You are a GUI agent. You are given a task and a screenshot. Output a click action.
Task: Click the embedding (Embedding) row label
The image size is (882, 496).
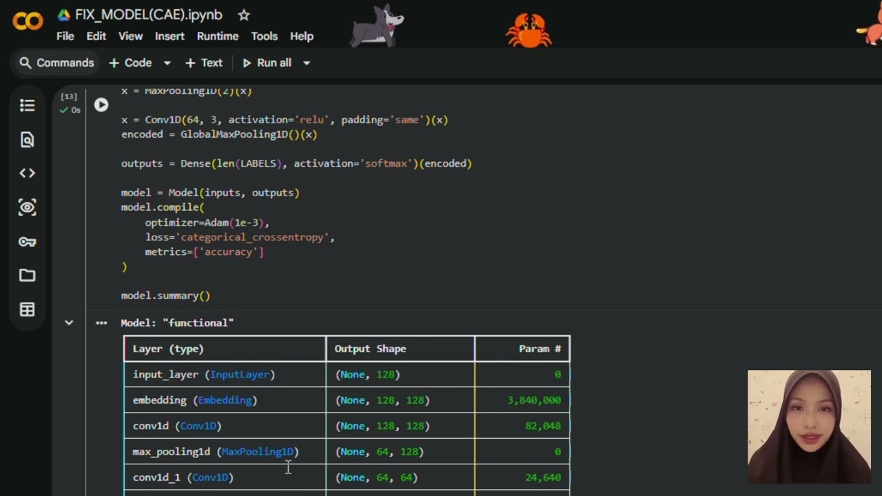pos(195,400)
